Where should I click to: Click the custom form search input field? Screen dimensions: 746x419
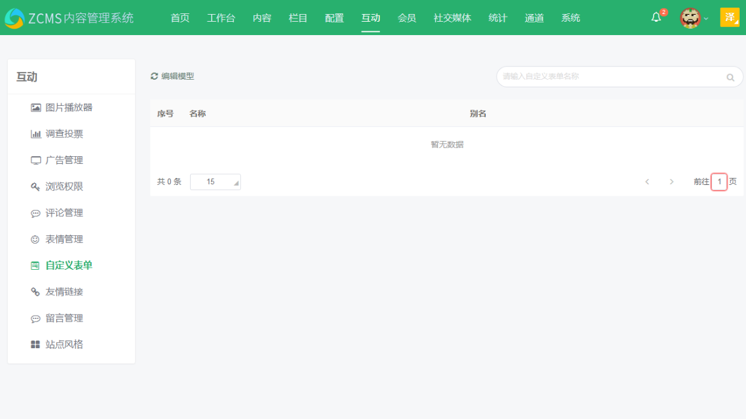606,77
